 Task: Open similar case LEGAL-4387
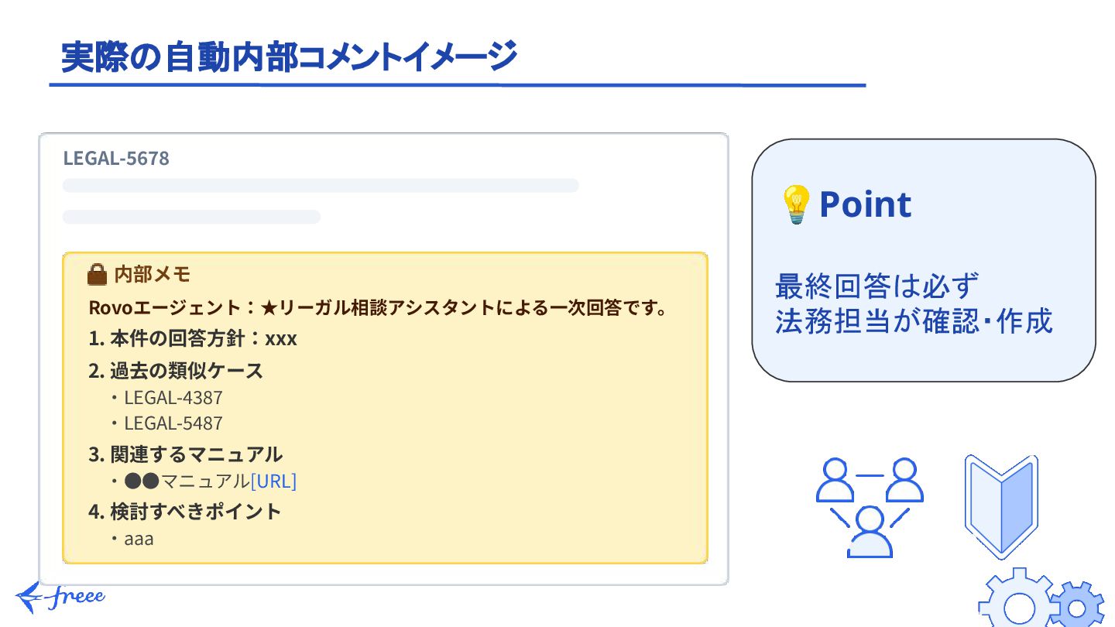pos(173,398)
